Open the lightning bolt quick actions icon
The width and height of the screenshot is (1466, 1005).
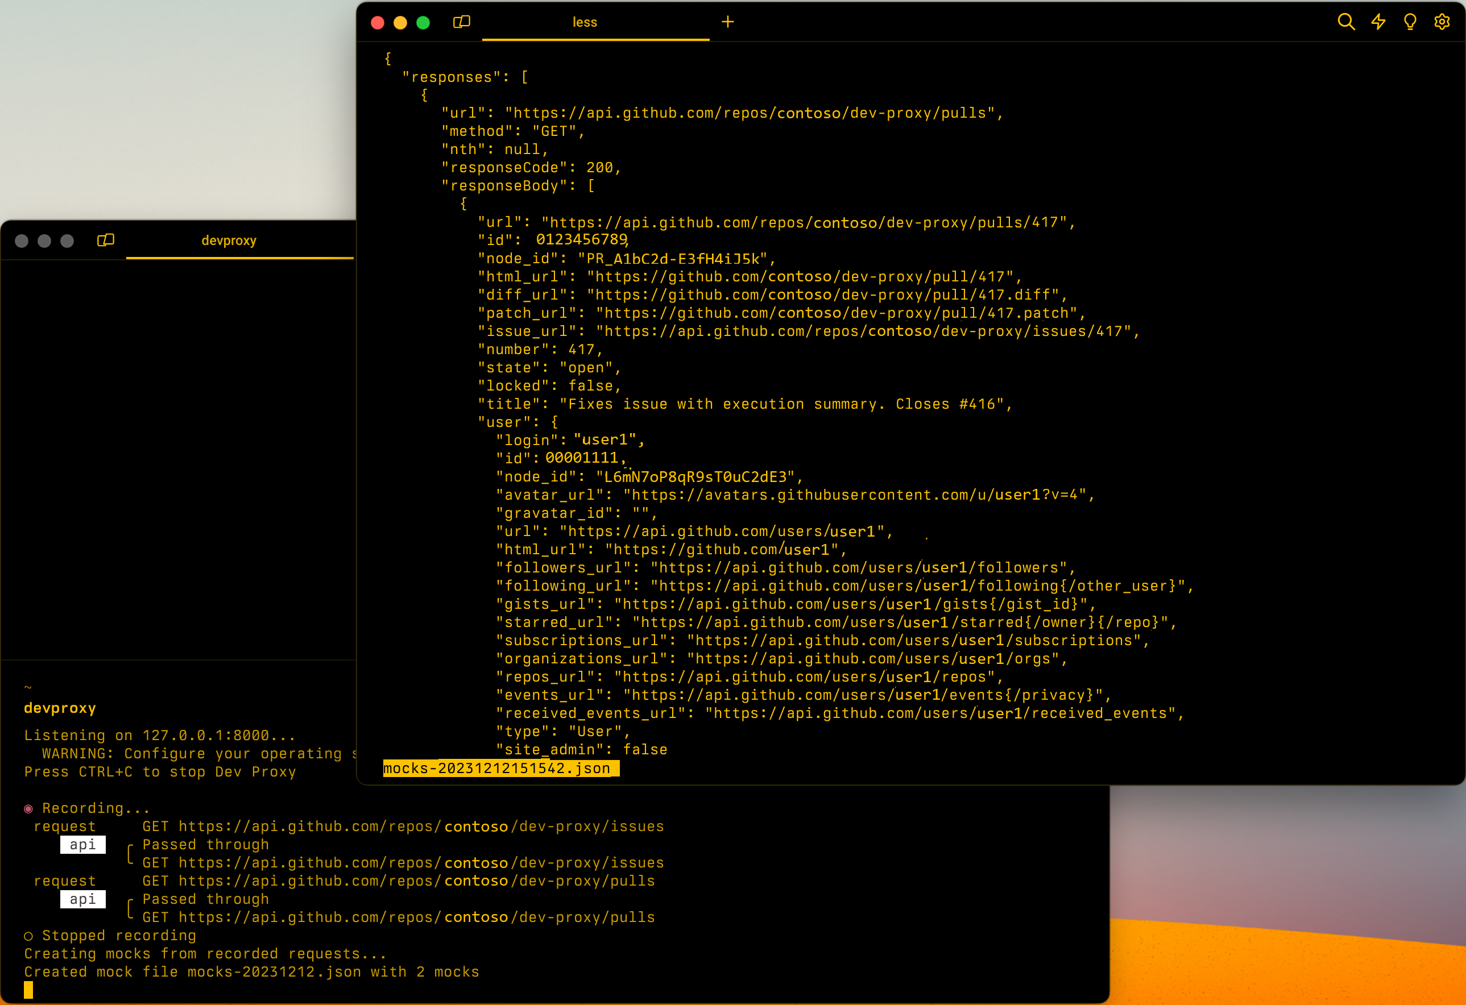[1378, 22]
